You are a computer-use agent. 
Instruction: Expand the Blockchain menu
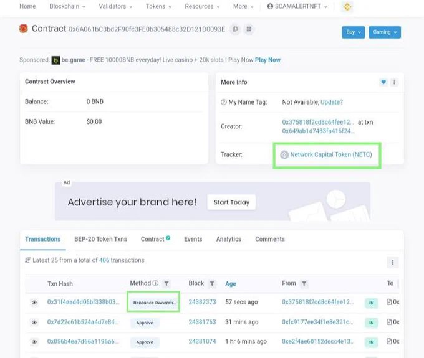[x=67, y=6]
